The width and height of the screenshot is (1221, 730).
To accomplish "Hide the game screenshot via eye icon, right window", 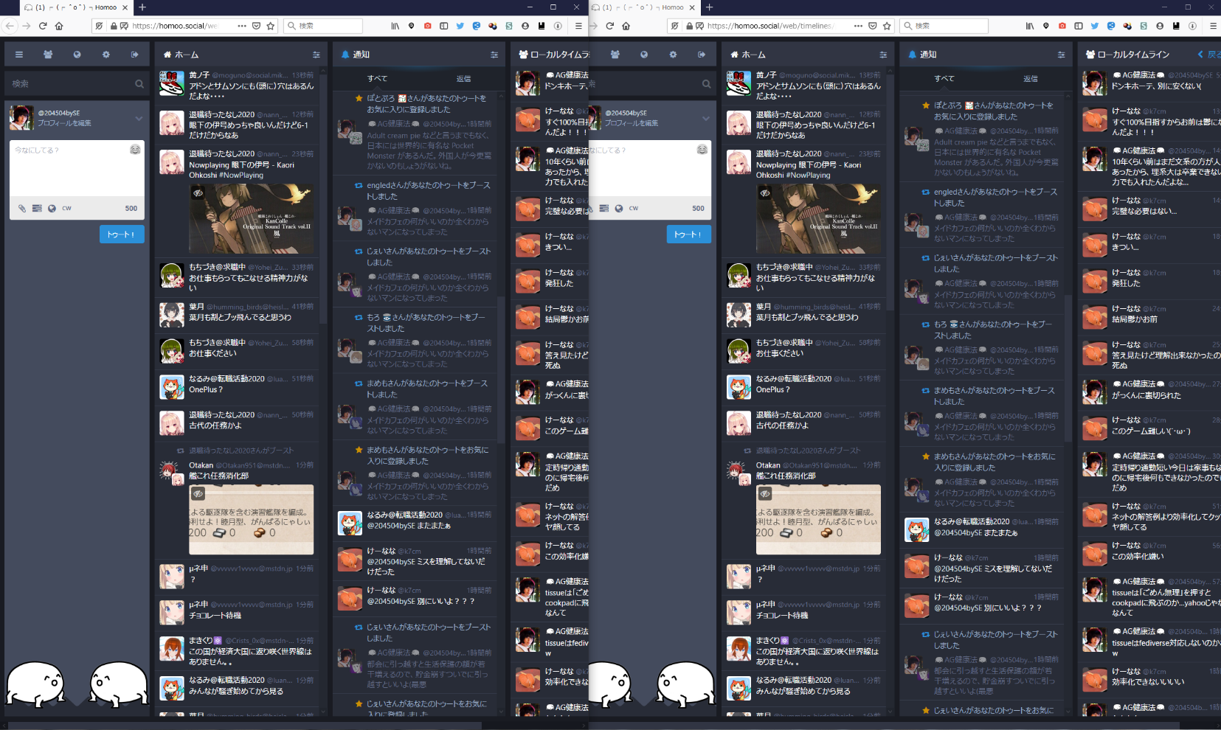I will (x=765, y=494).
